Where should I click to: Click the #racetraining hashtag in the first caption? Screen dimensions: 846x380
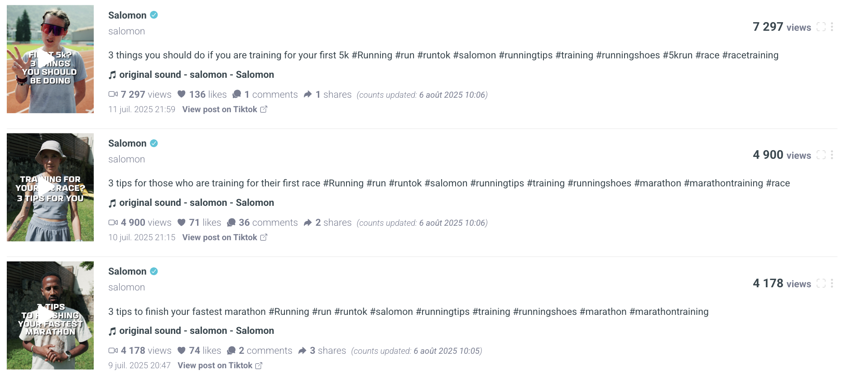click(750, 55)
